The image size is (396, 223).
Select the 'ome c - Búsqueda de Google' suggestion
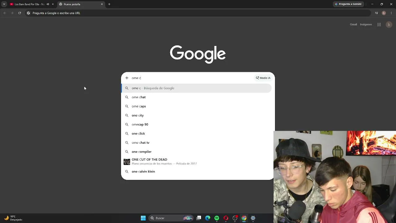pyautogui.click(x=196, y=88)
